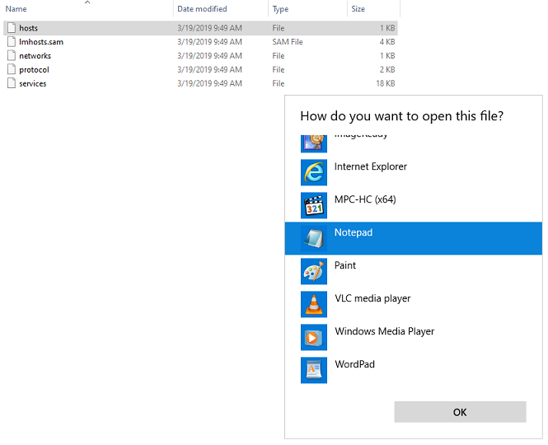Choose Paint from the app list
This screenshot has height=445, width=548.
(345, 265)
